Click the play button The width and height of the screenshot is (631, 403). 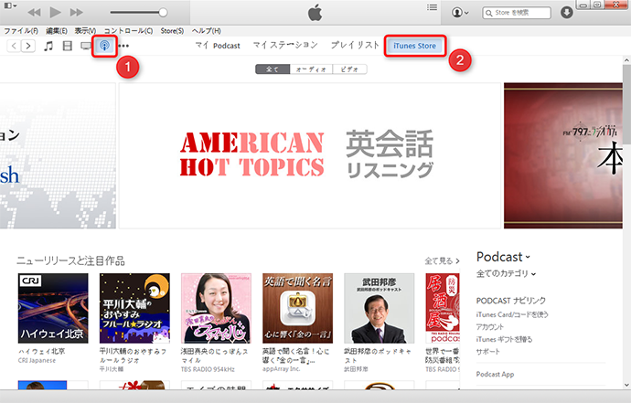coord(55,12)
